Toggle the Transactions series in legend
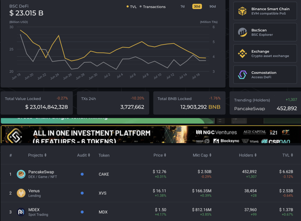Image resolution: width=301 pixels, height=221 pixels. coord(152,7)
